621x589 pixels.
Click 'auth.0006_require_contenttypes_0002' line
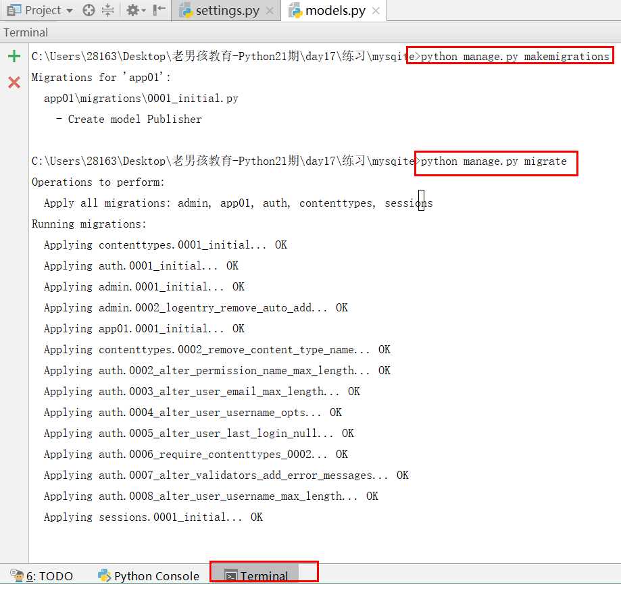click(x=196, y=455)
